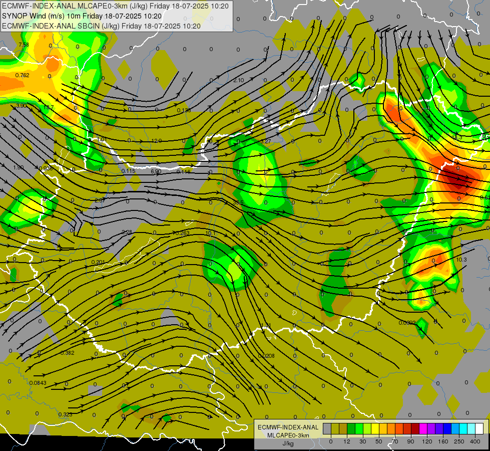The width and height of the screenshot is (490, 451).
Task: Click the map value 7.58
Action: pyautogui.click(x=24, y=45)
